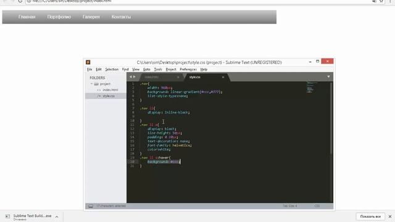Go to previous tab with left arrow
Image resolution: width=395 pixels, height=222 pixels.
click(130, 76)
